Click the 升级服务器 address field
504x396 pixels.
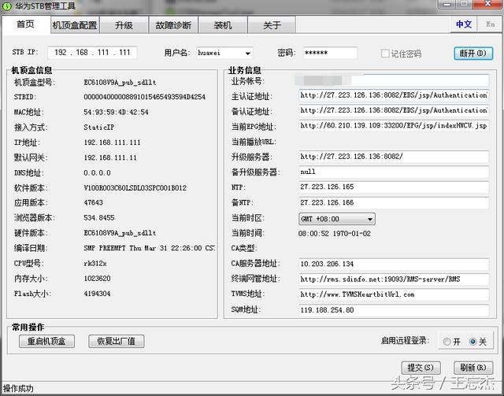pos(394,157)
